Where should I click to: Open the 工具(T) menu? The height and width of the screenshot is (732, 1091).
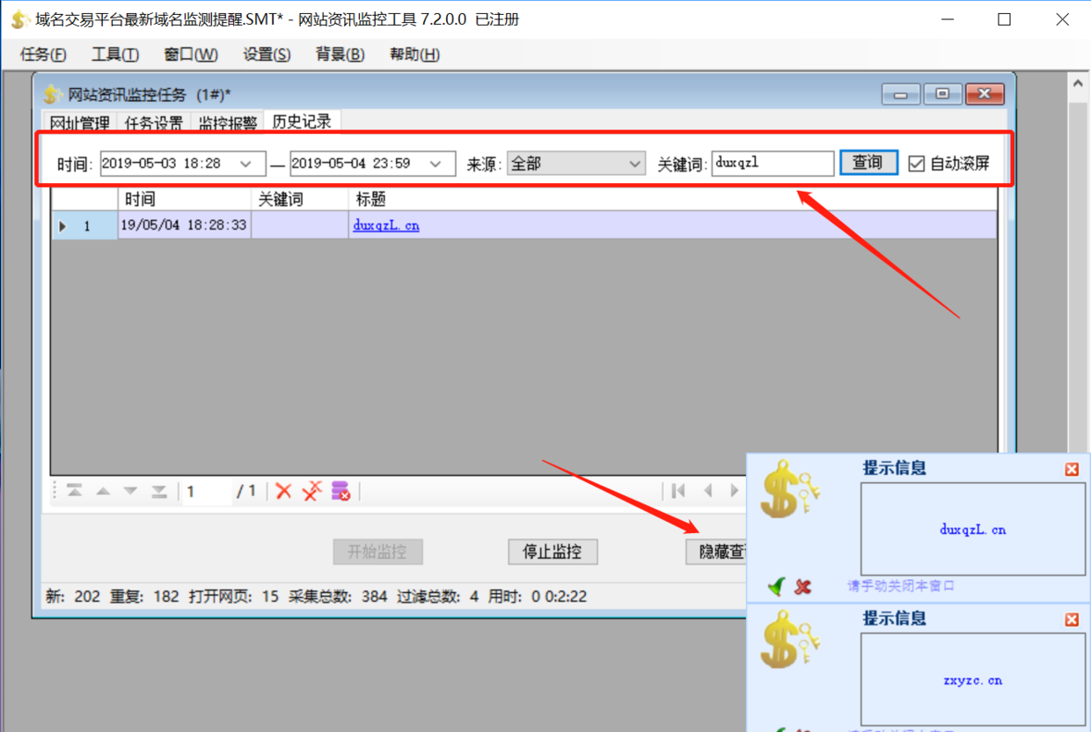point(115,55)
